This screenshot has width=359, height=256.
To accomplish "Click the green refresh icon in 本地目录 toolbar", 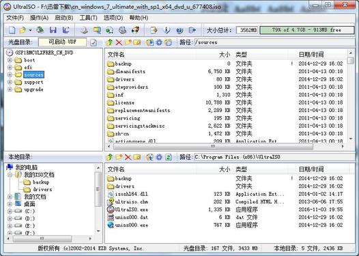I will (169, 157).
